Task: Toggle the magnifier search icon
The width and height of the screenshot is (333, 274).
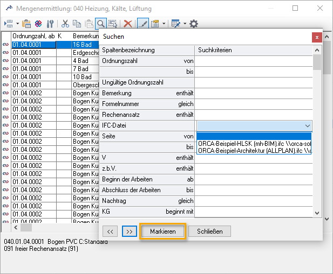Action: point(101,24)
